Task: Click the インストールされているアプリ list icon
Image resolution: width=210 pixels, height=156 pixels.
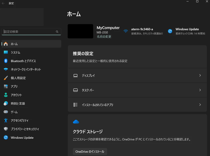Action: click(75, 104)
